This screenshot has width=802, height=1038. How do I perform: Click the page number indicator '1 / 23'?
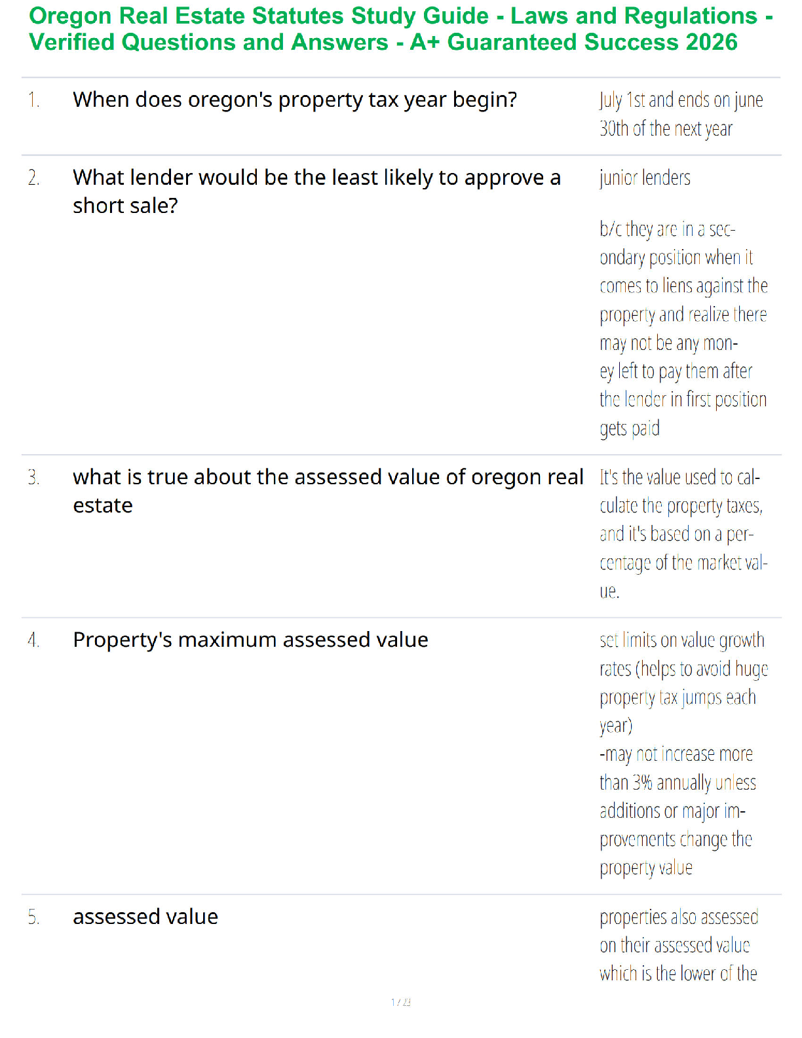401,1002
